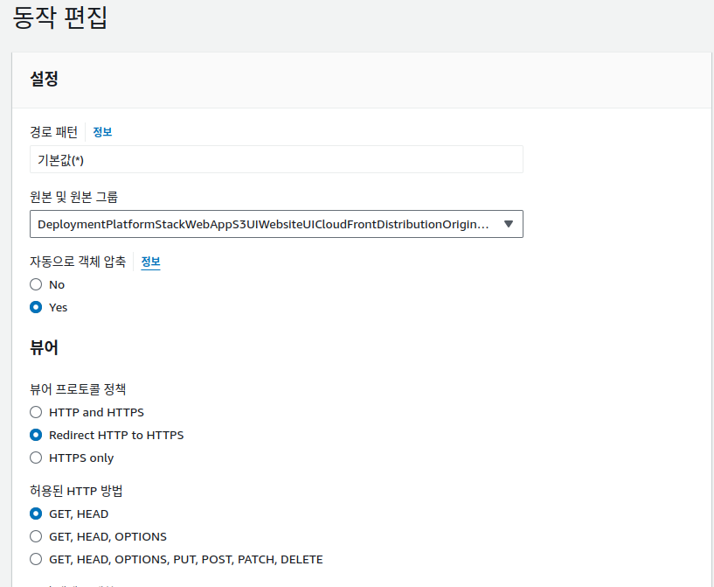Image resolution: width=714 pixels, height=587 pixels.
Task: Select the DeploymentPlatformStack origin entry
Action: tap(262, 224)
